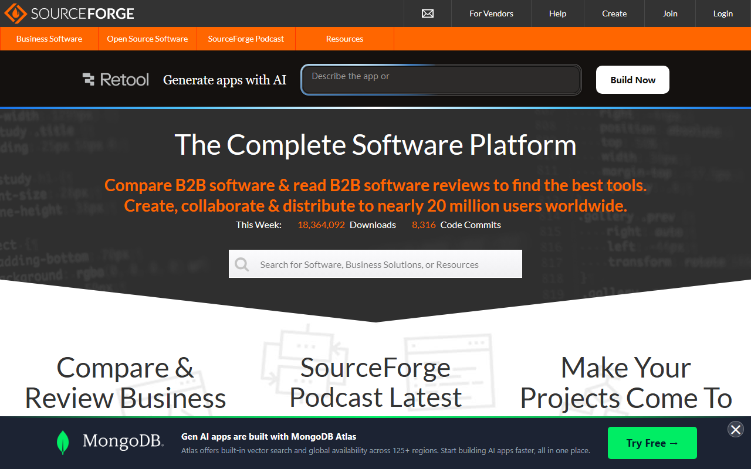This screenshot has width=751, height=469.
Task: Close the MongoDB banner ad
Action: coord(736,429)
